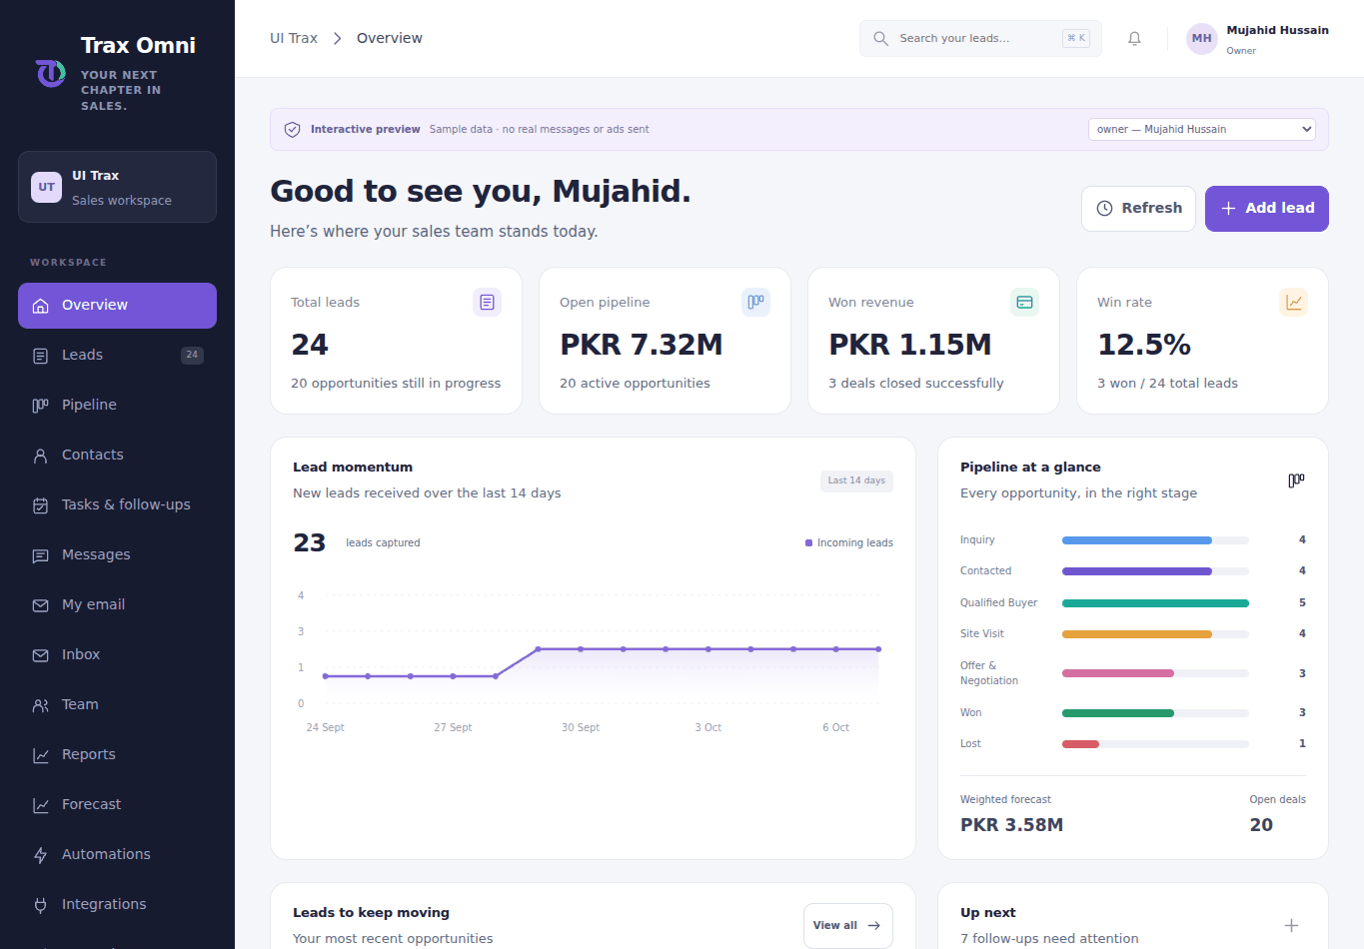Click the Incoming leads legend entry
The height and width of the screenshot is (949, 1364).
tap(849, 543)
